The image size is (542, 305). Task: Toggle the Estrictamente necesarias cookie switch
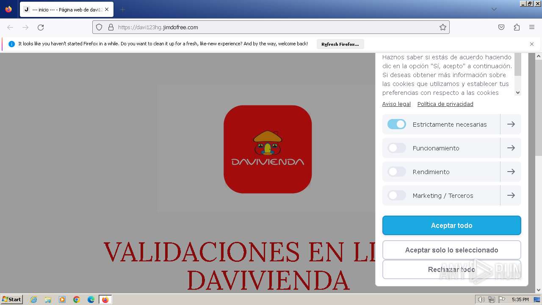pos(397,124)
